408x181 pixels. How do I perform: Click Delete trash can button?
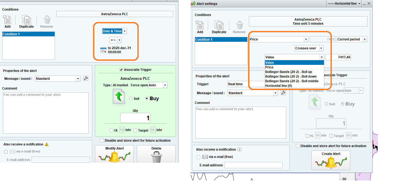pos(156,154)
